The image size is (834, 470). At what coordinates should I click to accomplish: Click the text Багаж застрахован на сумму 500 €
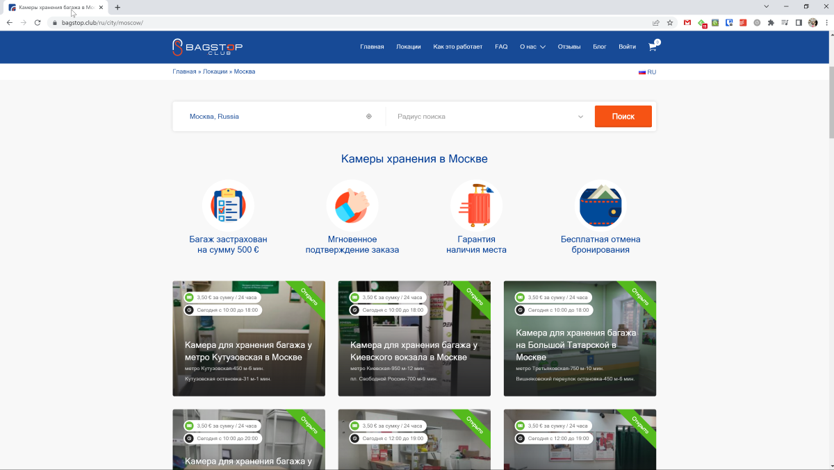coord(228,244)
